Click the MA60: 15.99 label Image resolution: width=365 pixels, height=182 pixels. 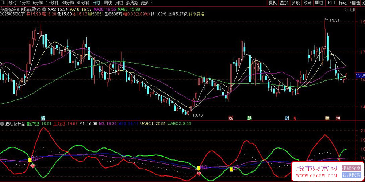tap(129, 9)
